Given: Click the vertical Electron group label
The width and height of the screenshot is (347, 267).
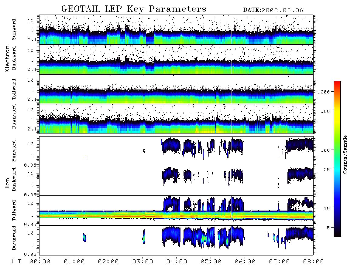Looking at the screenshot, I should 7,59.
